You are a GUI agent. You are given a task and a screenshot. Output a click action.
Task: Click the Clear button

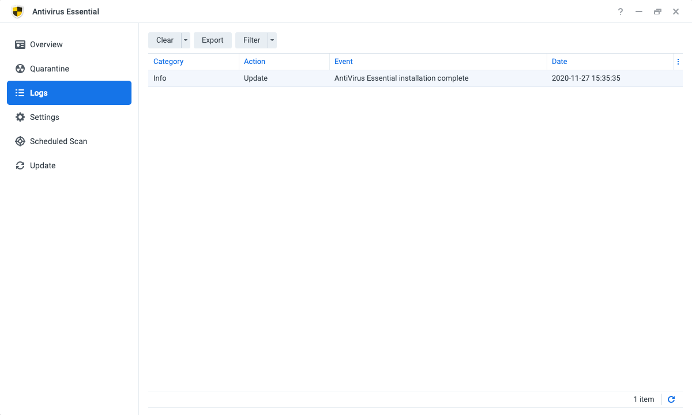coord(164,40)
